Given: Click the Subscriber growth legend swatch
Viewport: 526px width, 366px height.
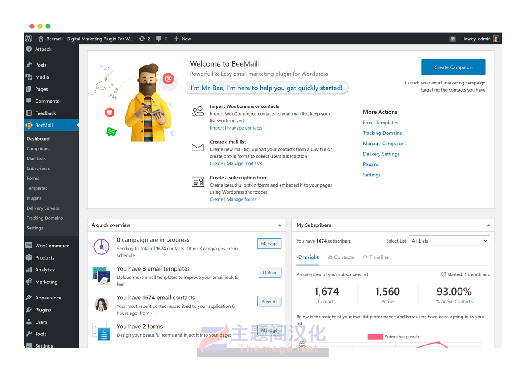Looking at the screenshot, I should click(375, 337).
